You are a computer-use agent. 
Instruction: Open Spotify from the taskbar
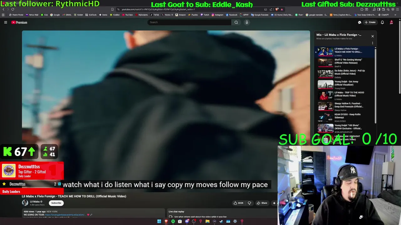tap(173, 221)
